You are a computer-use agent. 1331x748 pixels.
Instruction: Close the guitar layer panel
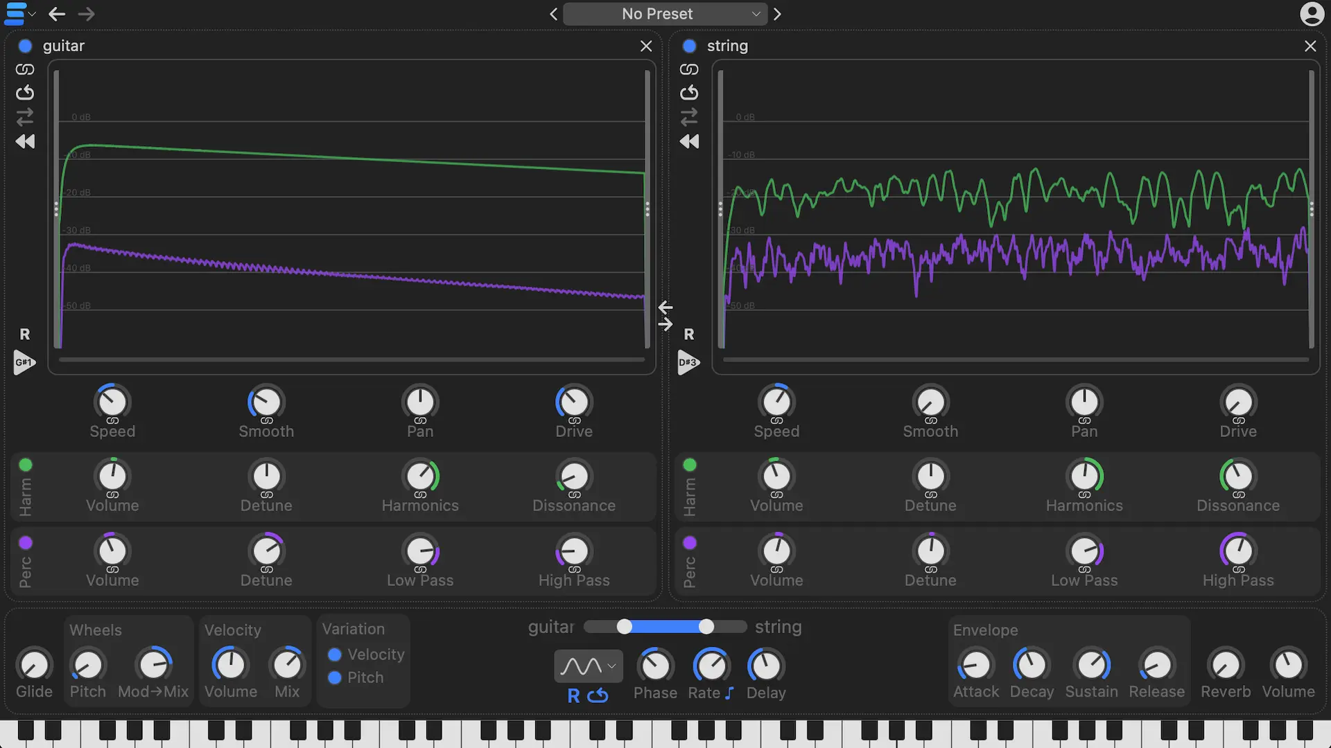point(646,46)
